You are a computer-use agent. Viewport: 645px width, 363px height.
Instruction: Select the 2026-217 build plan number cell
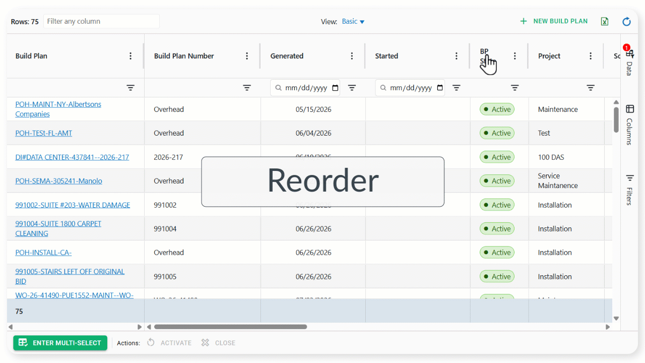203,157
